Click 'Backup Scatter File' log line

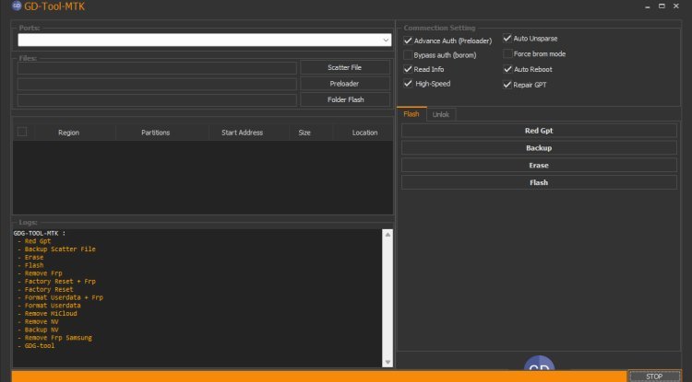pyautogui.click(x=60, y=249)
